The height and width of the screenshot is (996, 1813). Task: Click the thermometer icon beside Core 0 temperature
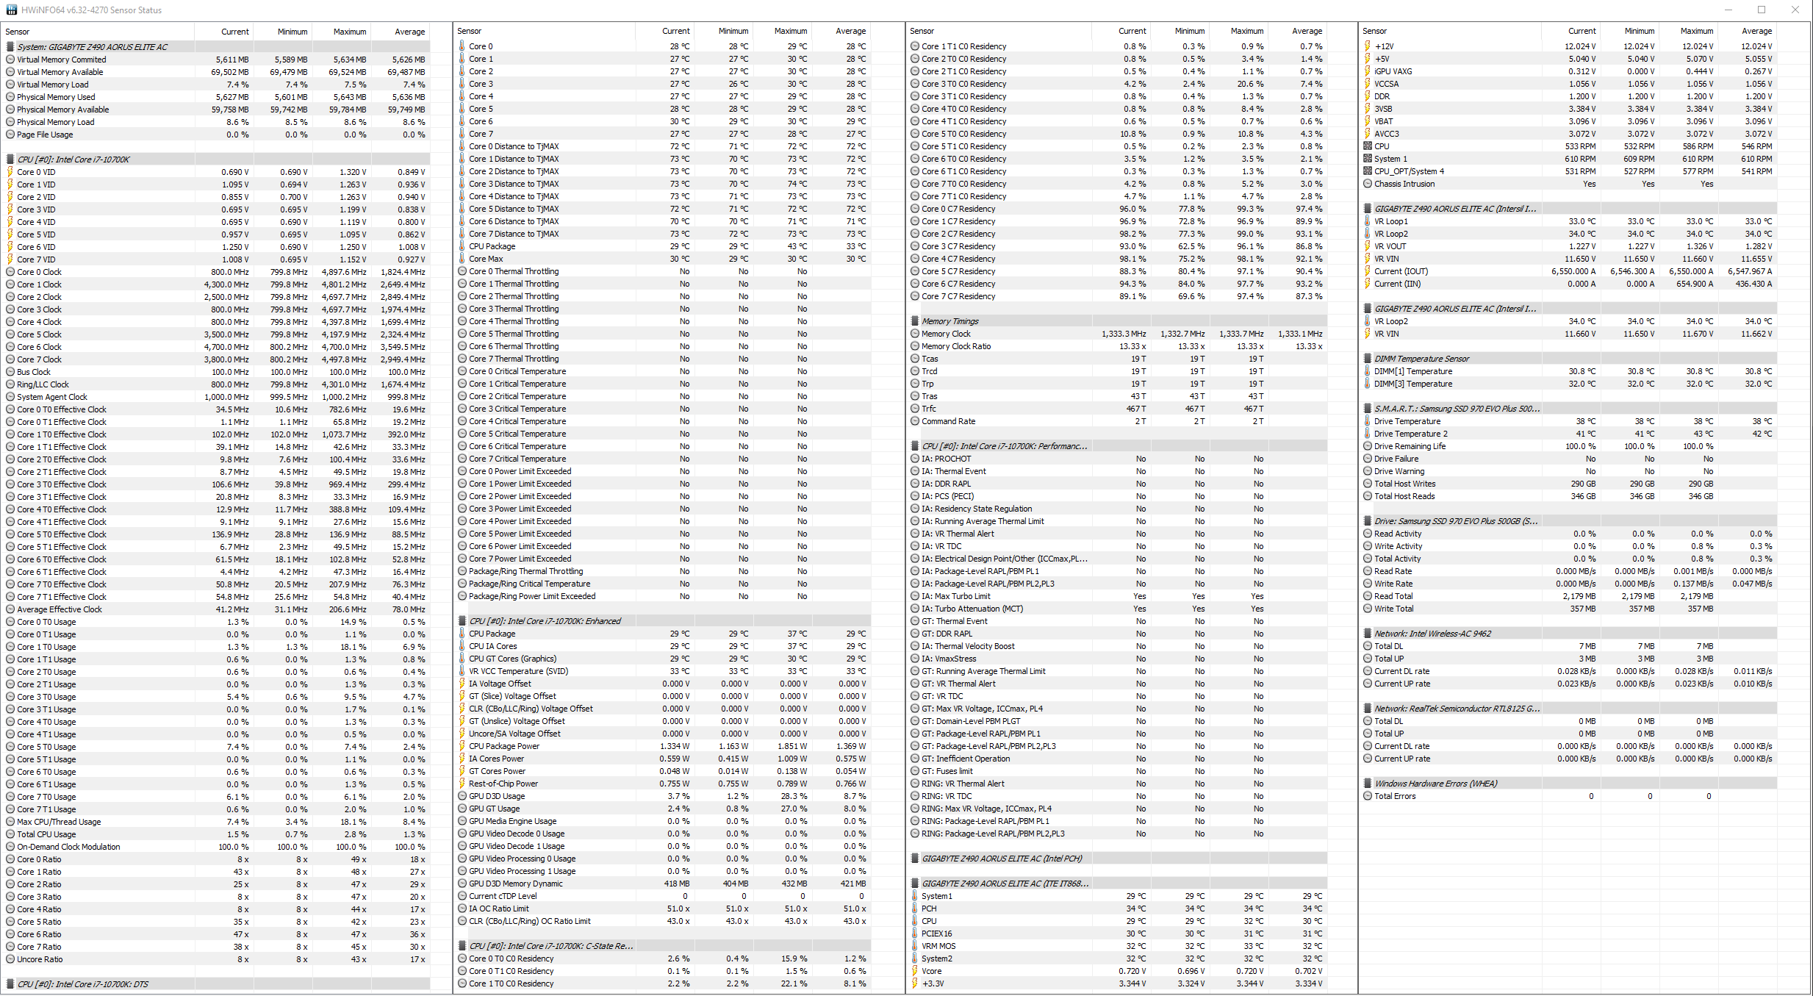pos(462,46)
